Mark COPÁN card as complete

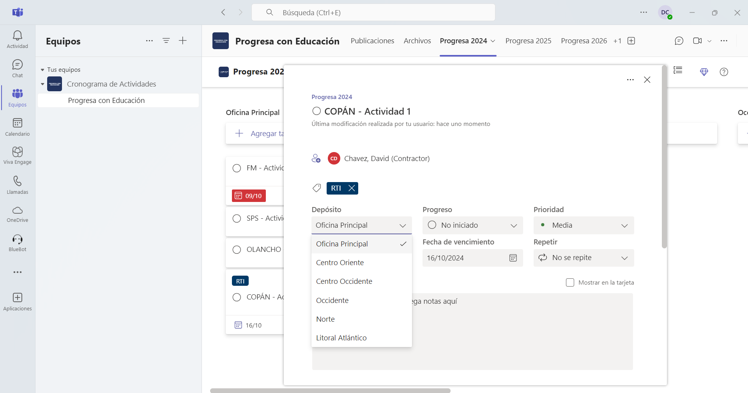coord(237,297)
